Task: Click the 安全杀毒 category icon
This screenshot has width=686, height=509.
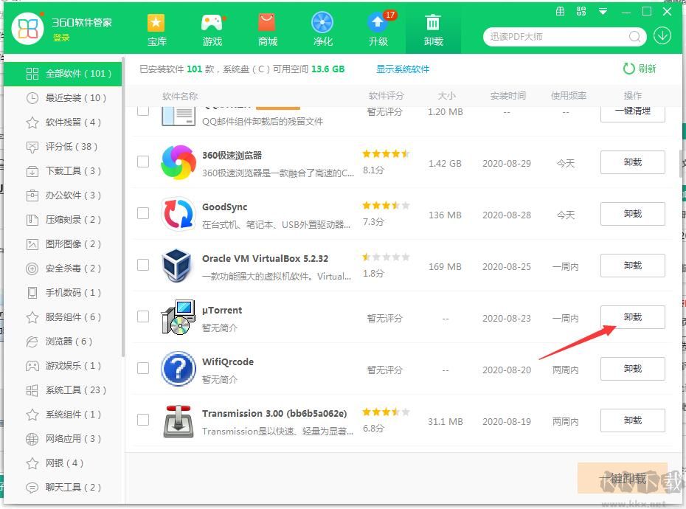Action: pos(32,269)
